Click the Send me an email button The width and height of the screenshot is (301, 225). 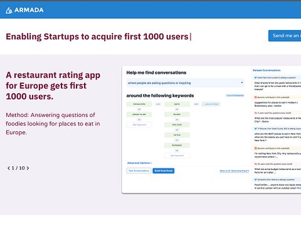point(285,36)
